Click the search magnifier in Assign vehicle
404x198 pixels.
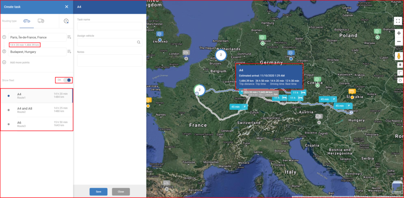click(138, 42)
